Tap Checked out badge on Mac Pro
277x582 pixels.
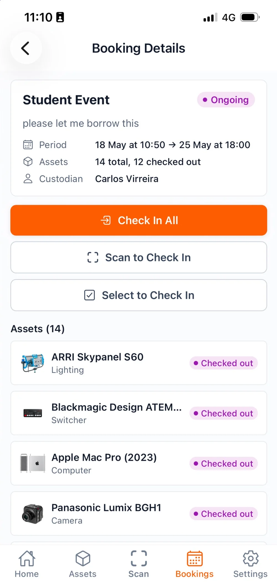(x=224, y=463)
